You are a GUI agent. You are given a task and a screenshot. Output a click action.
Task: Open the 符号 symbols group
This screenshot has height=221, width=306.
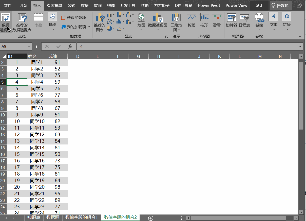286,22
